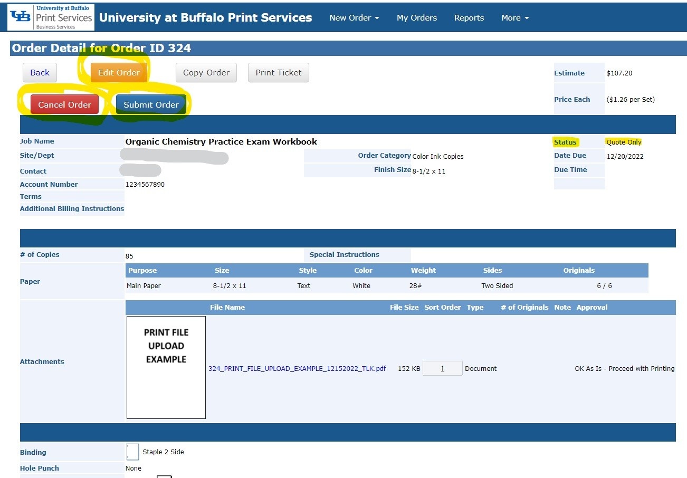Screen dimensions: 687x478
Task: Expand the More navigation dropdown
Action: [514, 17]
